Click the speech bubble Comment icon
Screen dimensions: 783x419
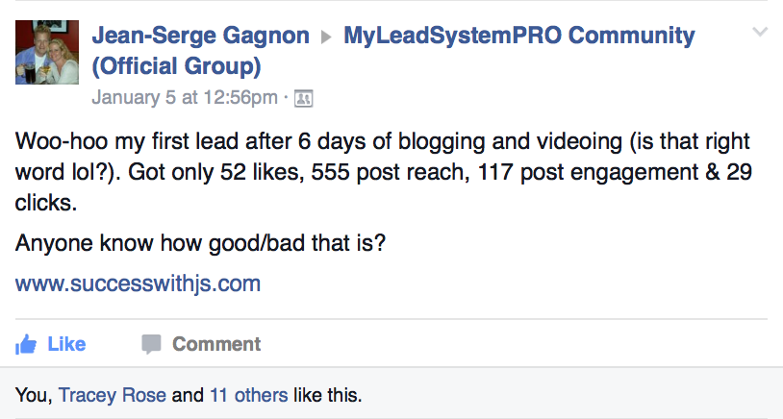click(151, 344)
